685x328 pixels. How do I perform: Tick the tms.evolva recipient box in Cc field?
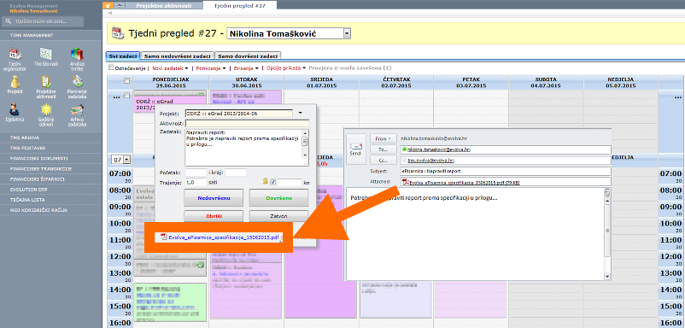[404, 161]
